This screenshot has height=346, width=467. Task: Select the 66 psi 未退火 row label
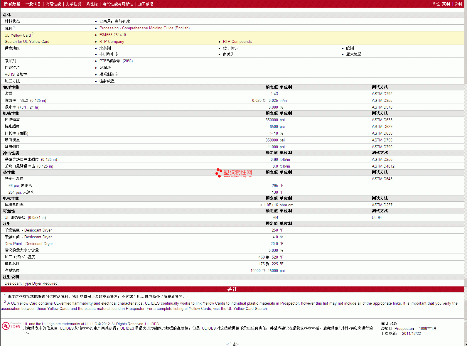20,185
